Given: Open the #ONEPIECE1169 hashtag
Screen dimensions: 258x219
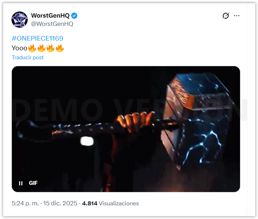Looking at the screenshot, I should point(37,38).
